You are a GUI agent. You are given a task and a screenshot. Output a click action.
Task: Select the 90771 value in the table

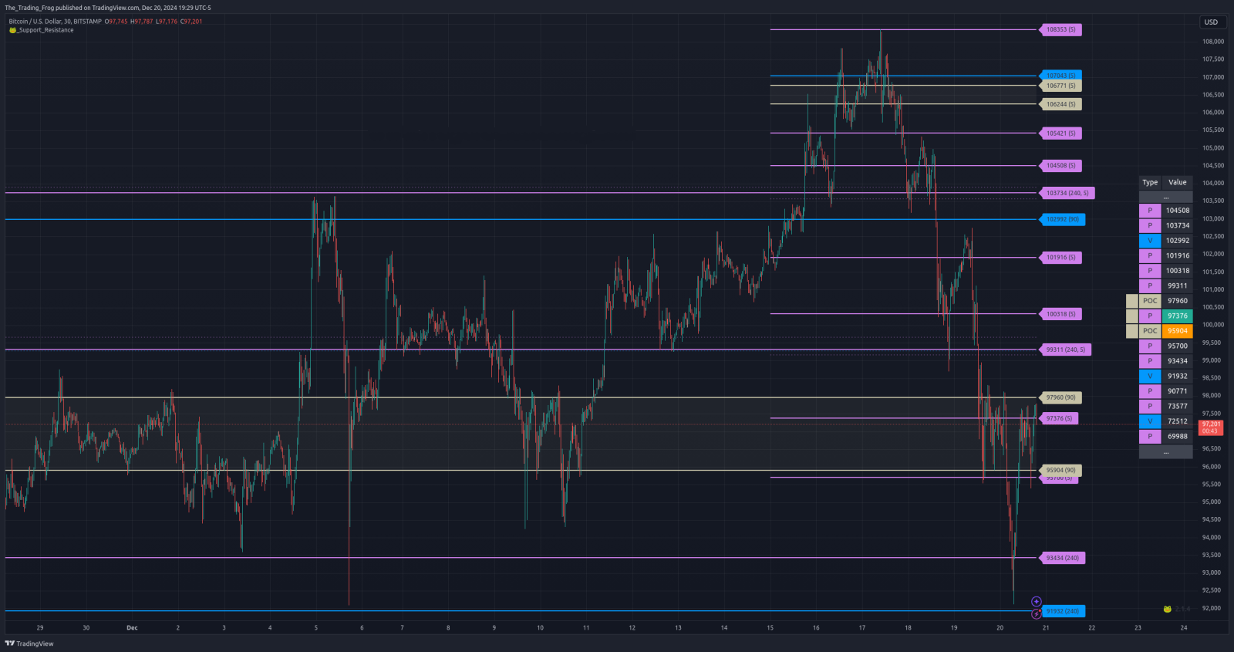tap(1178, 391)
